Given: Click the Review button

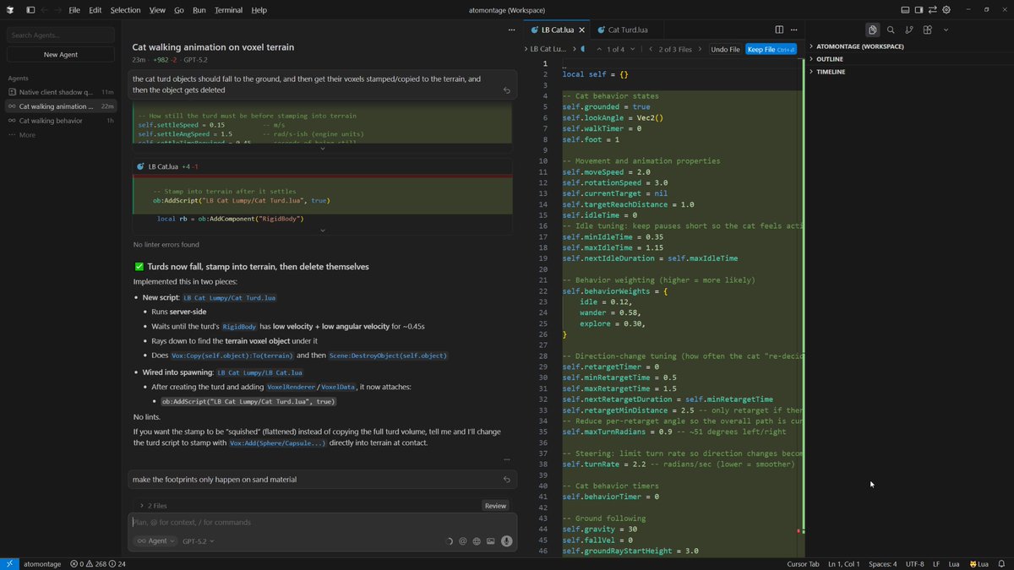Looking at the screenshot, I should pos(495,506).
